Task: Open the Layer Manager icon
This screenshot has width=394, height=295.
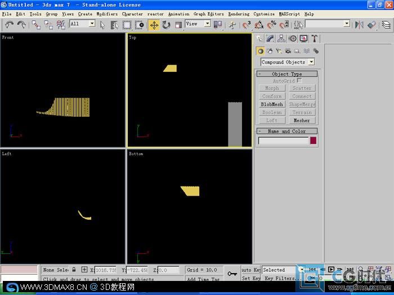Action: [386, 25]
